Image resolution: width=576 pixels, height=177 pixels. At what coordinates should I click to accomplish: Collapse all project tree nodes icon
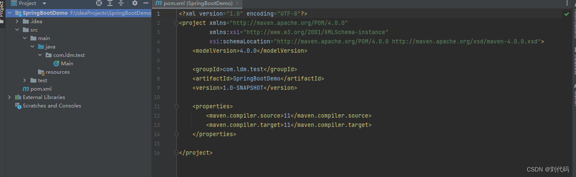pyautogui.click(x=121, y=3)
